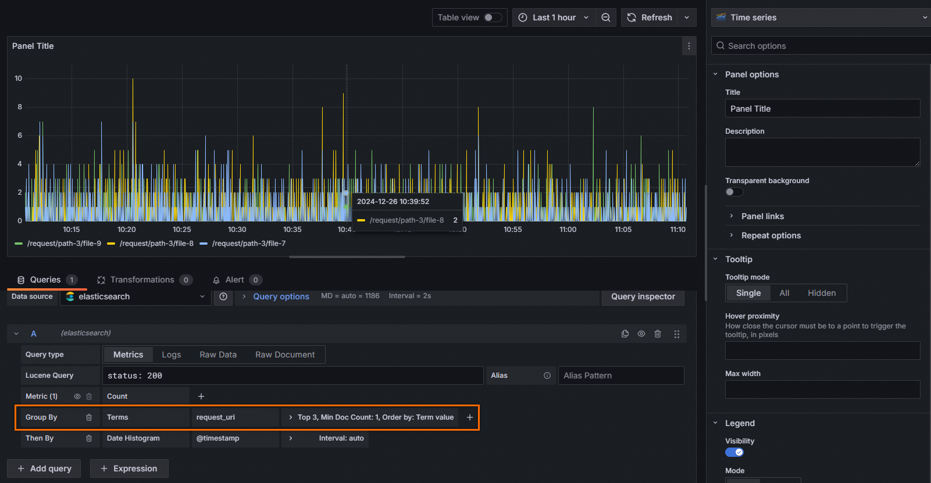Delete query A using trash icon
Viewport: 931px width, 483px height.
click(x=658, y=334)
